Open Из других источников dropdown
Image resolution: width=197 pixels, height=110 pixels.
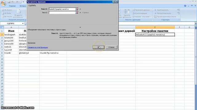click(x=18, y=13)
